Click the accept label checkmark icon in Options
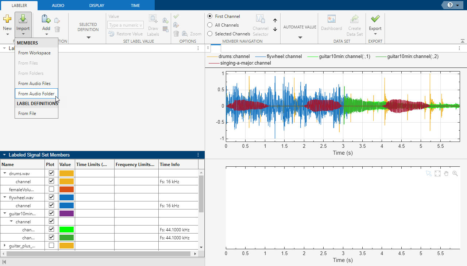The height and width of the screenshot is (266, 467). (176, 16)
